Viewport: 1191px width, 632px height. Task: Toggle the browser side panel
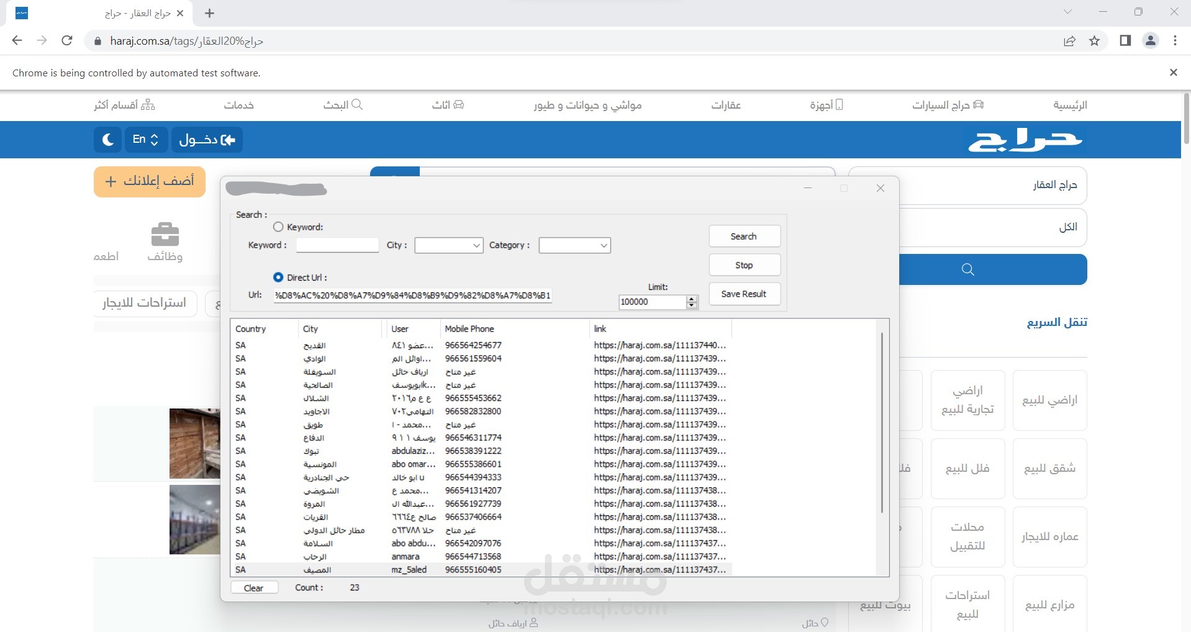1125,41
